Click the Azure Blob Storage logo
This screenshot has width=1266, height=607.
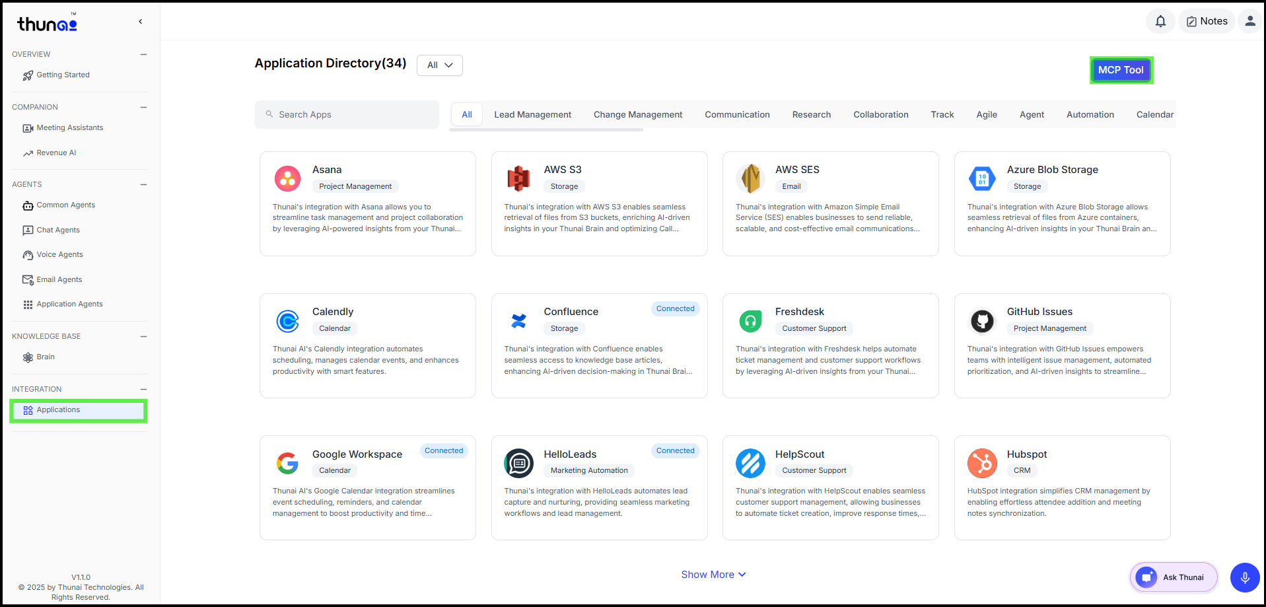982,178
